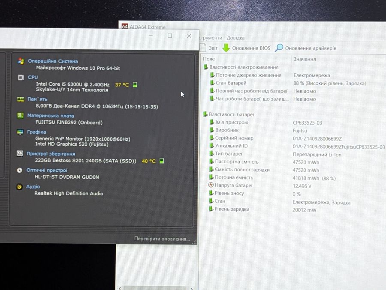Screen dimensions: 386x290
Task: Click the hard drive icon beside Пристрої зберігання
Action: (x=20, y=153)
